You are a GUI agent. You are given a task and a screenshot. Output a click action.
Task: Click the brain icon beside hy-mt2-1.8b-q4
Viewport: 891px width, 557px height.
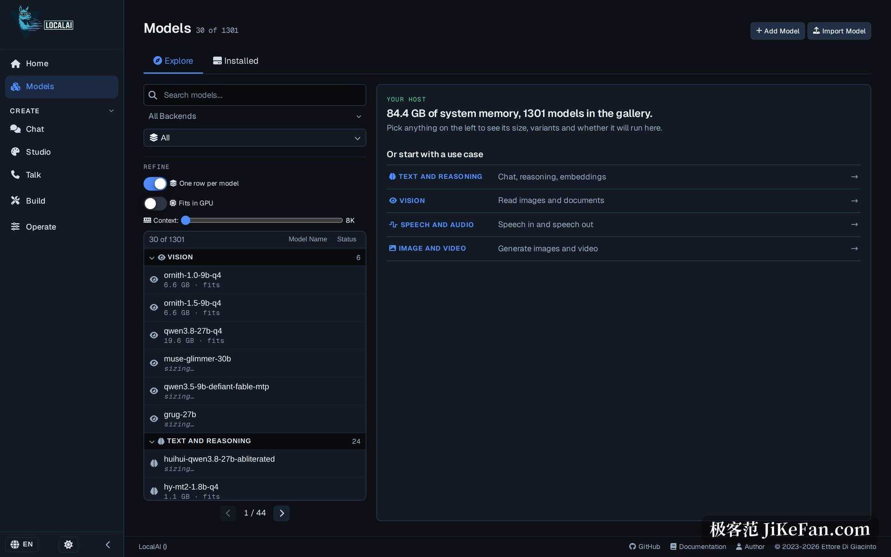click(154, 491)
